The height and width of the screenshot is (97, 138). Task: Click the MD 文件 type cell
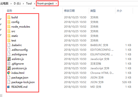96,87
